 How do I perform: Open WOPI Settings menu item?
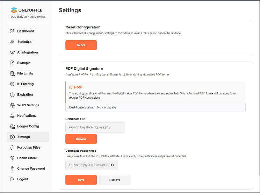pos(28,105)
